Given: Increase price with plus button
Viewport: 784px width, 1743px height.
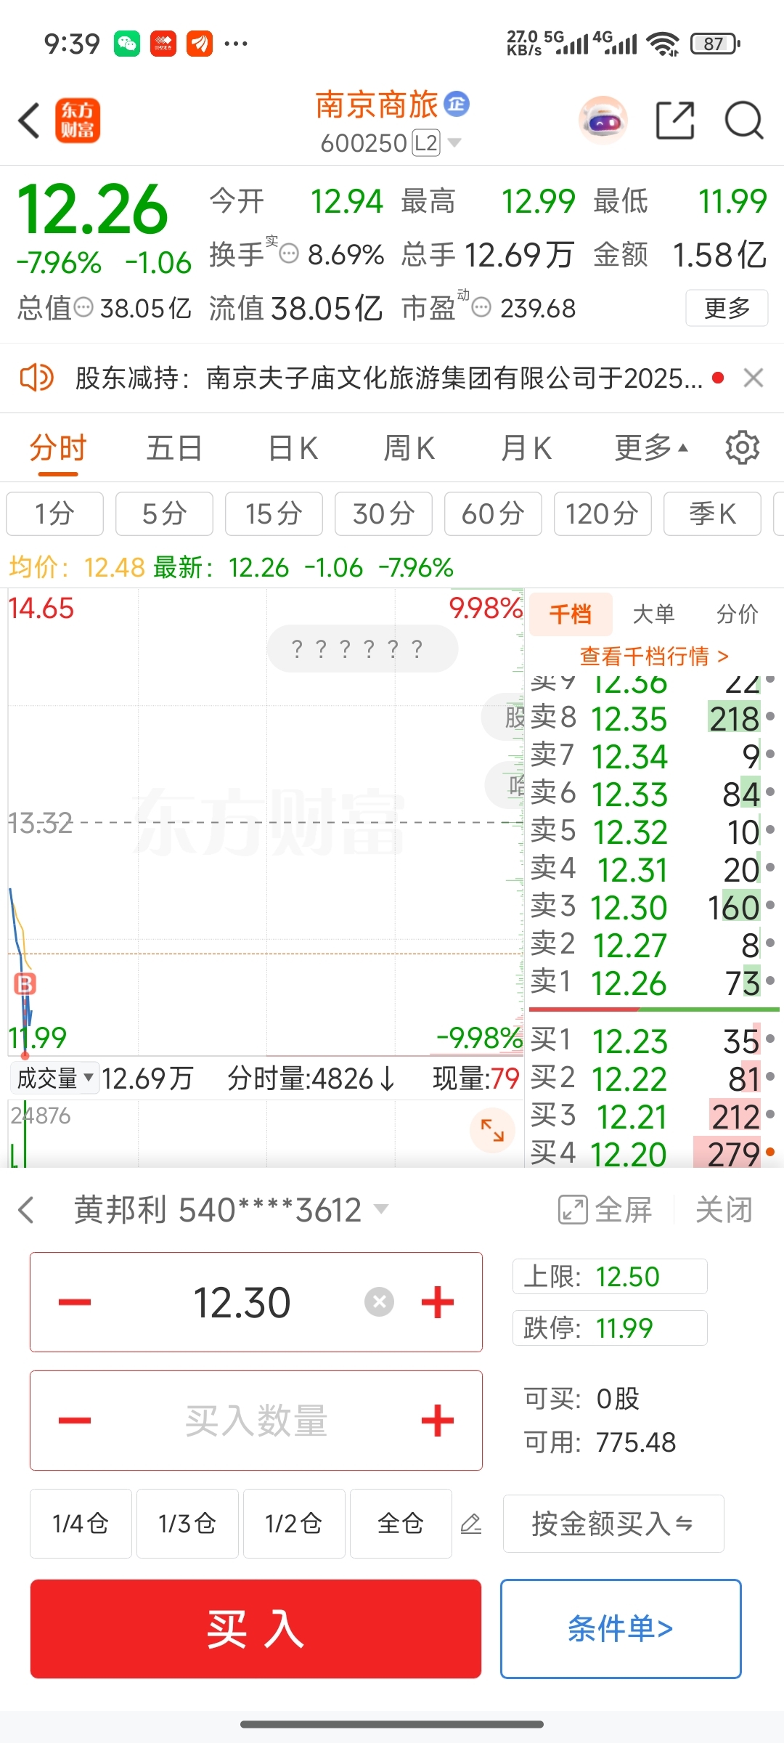Looking at the screenshot, I should pos(438,1301).
